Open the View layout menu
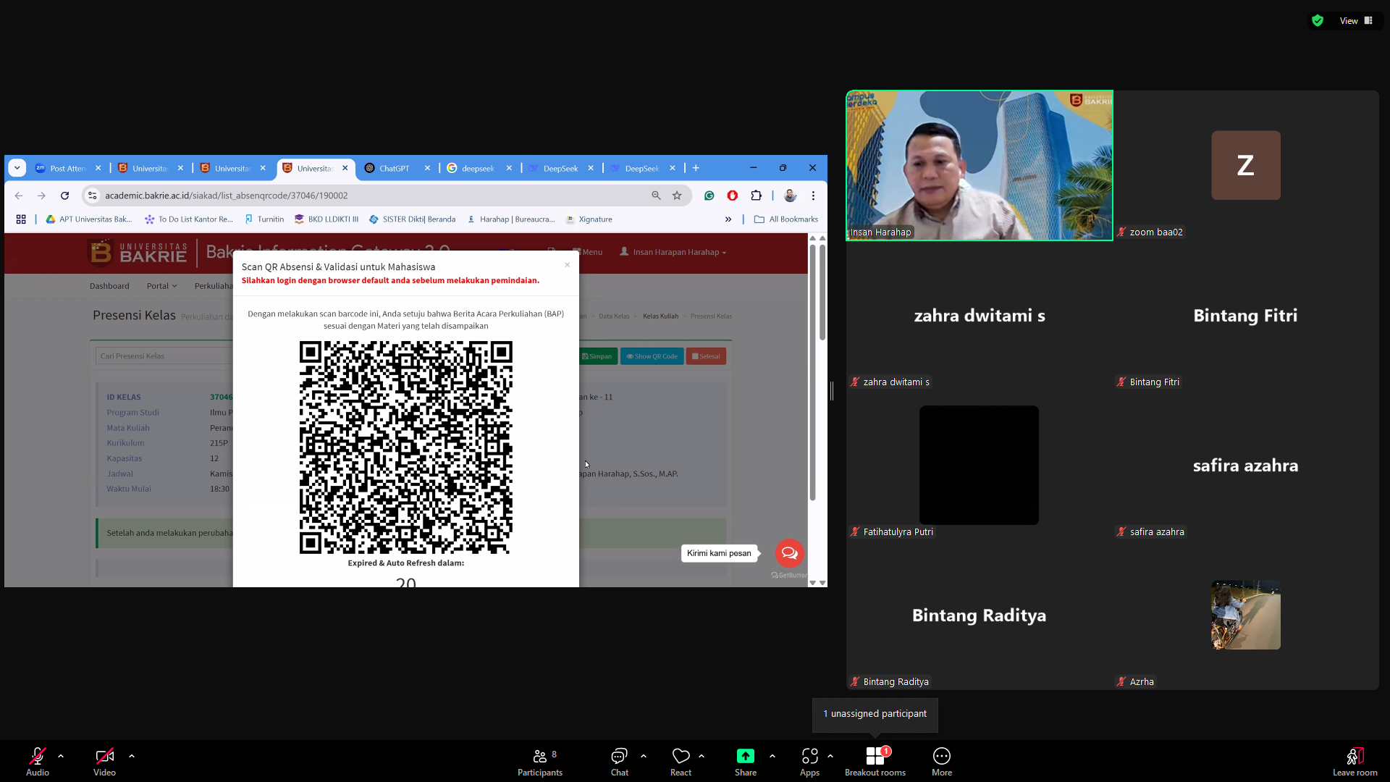Image resolution: width=1390 pixels, height=782 pixels. click(x=1356, y=20)
